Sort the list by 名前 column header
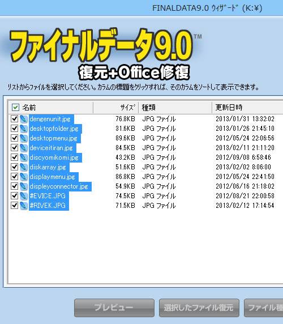 [x=51, y=108]
